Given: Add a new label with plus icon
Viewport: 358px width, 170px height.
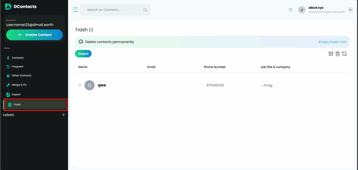Looking at the screenshot, I should (x=63, y=115).
